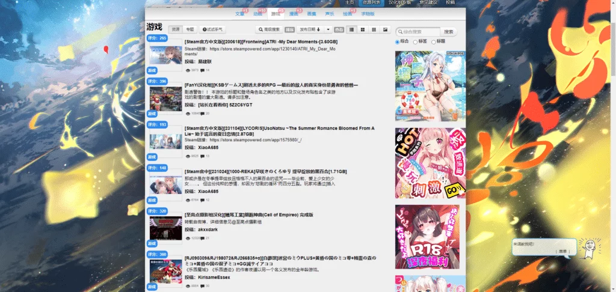The image size is (616, 292).
Task: Click the 细胞神曲 post thumbnail
Action: [x=166, y=228]
